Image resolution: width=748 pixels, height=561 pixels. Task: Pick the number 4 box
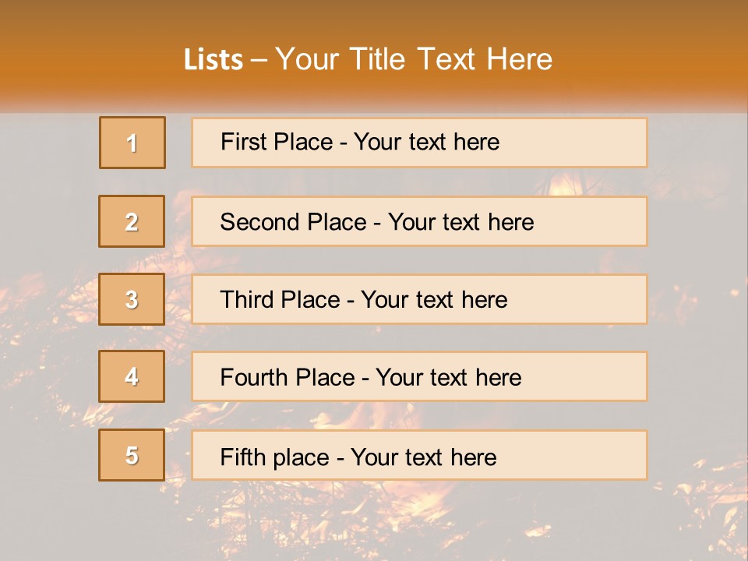pos(132,376)
